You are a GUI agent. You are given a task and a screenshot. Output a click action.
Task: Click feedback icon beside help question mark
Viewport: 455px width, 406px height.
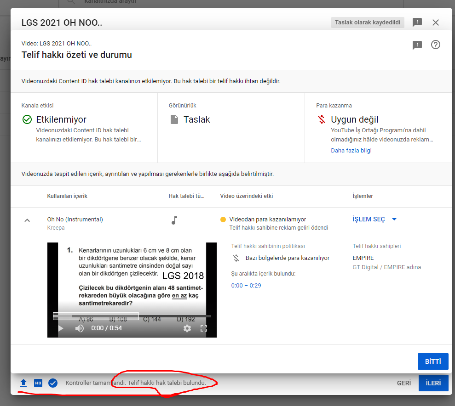click(x=417, y=45)
